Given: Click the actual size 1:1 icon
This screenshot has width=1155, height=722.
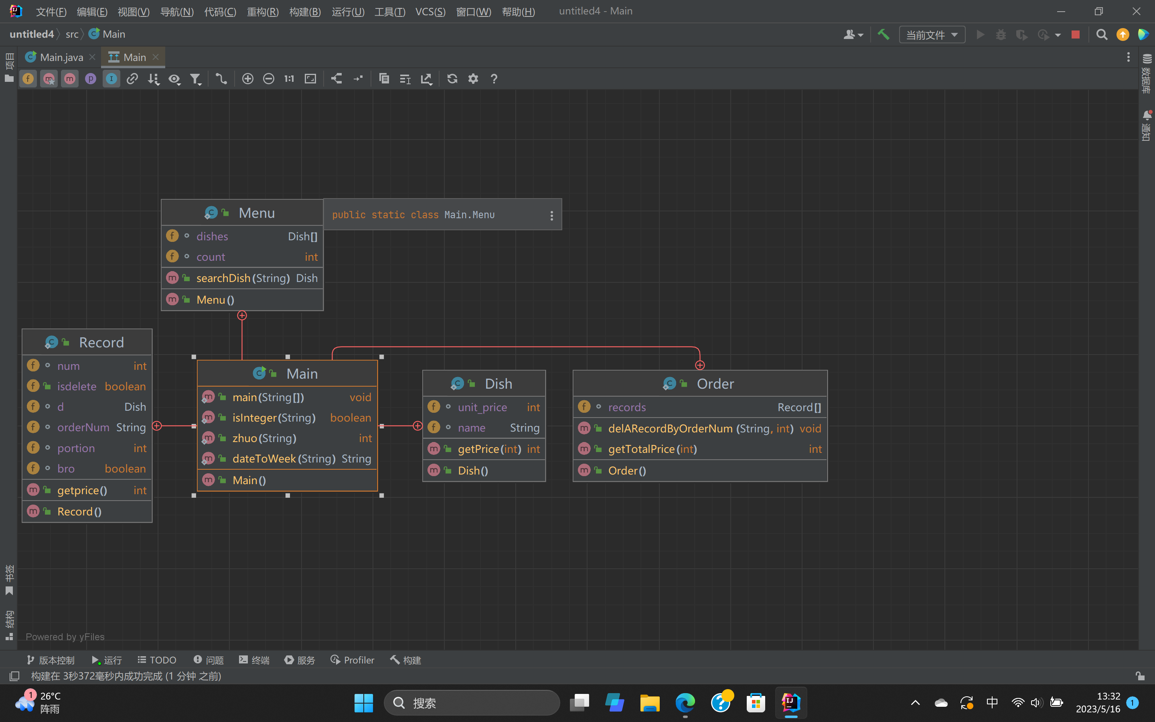Looking at the screenshot, I should 289,79.
